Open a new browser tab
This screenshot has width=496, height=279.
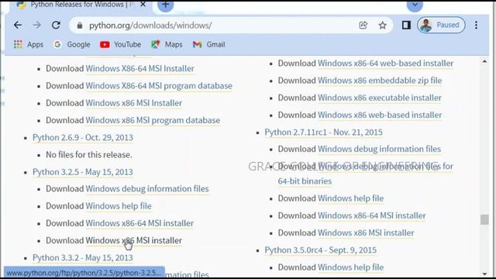pyautogui.click(x=165, y=5)
